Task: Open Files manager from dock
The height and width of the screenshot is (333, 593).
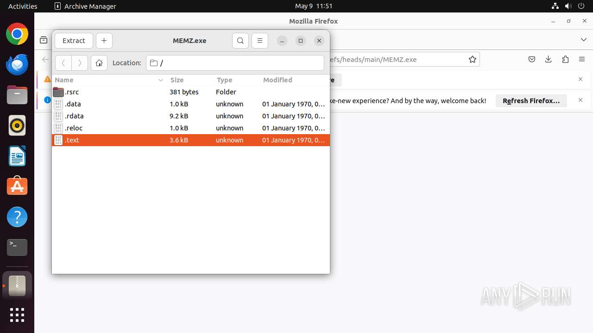Action: [17, 95]
